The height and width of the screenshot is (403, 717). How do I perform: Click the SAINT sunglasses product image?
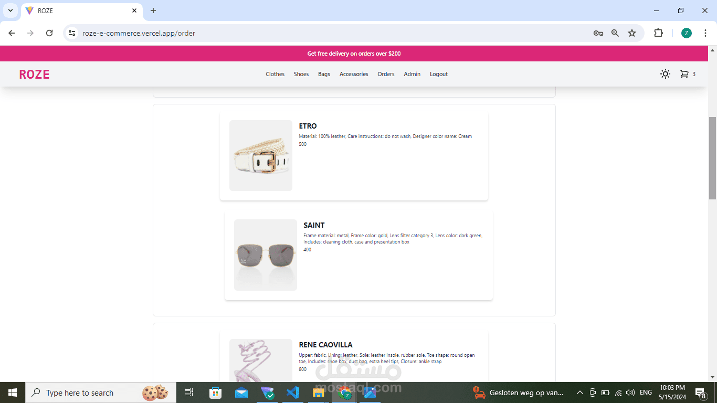266,255
